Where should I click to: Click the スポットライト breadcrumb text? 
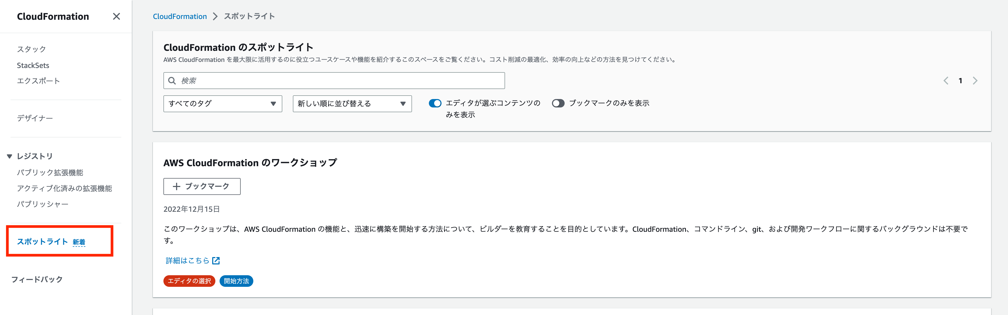249,16
